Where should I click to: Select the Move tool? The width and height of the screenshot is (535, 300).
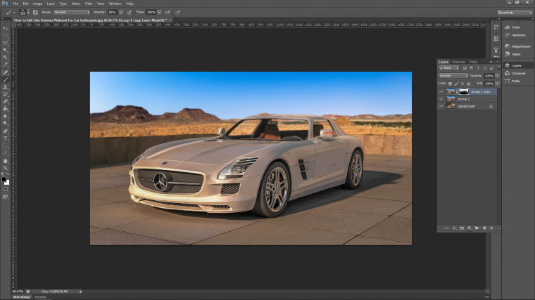[5, 28]
